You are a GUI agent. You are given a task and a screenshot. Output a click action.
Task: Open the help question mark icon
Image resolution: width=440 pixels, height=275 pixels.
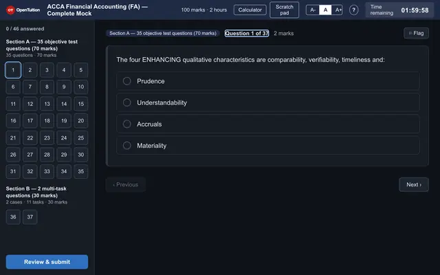click(x=353, y=10)
